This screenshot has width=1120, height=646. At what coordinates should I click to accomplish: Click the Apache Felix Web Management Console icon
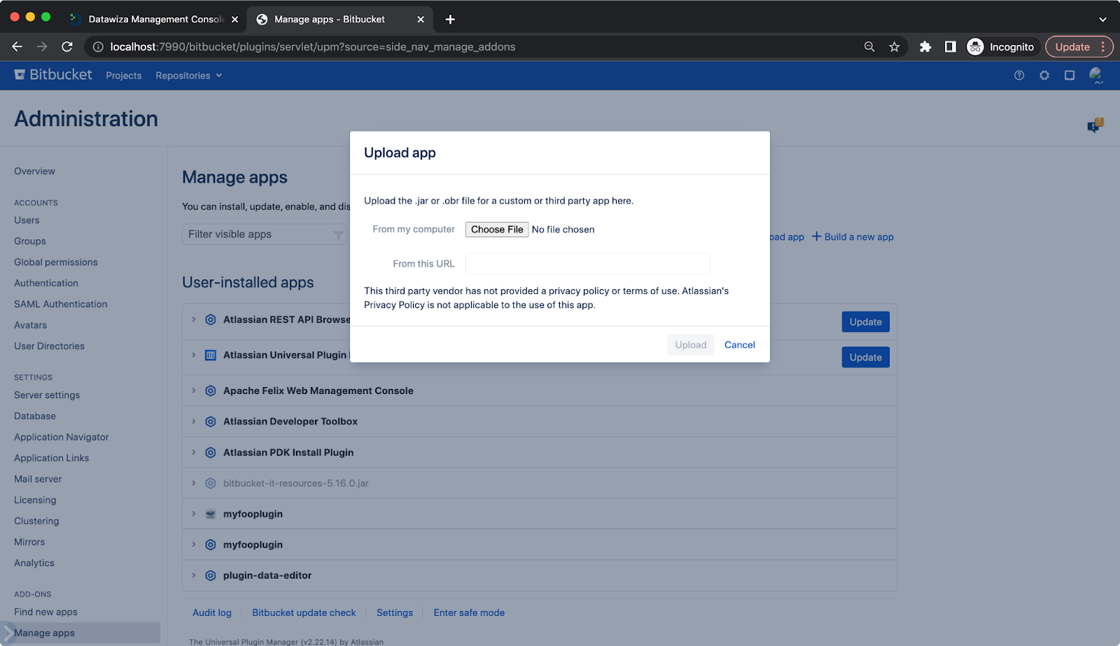[210, 391]
